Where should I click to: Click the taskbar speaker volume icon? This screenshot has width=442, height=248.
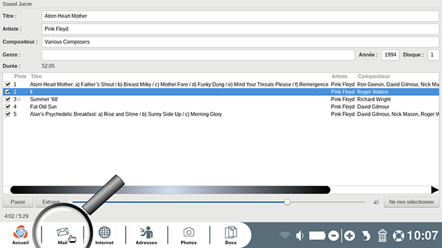[300, 236]
